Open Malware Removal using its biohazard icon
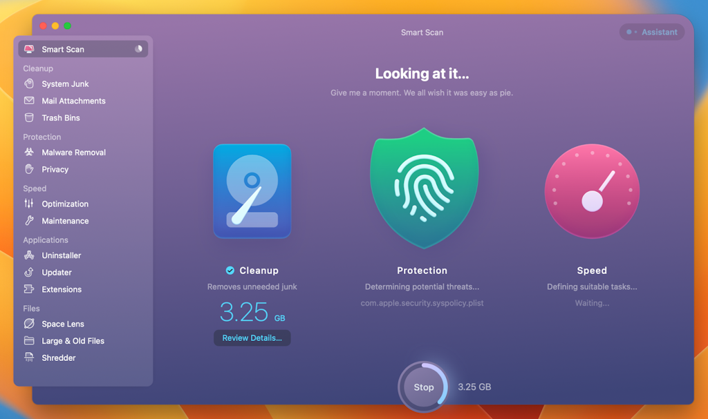The height and width of the screenshot is (419, 708). pos(29,152)
